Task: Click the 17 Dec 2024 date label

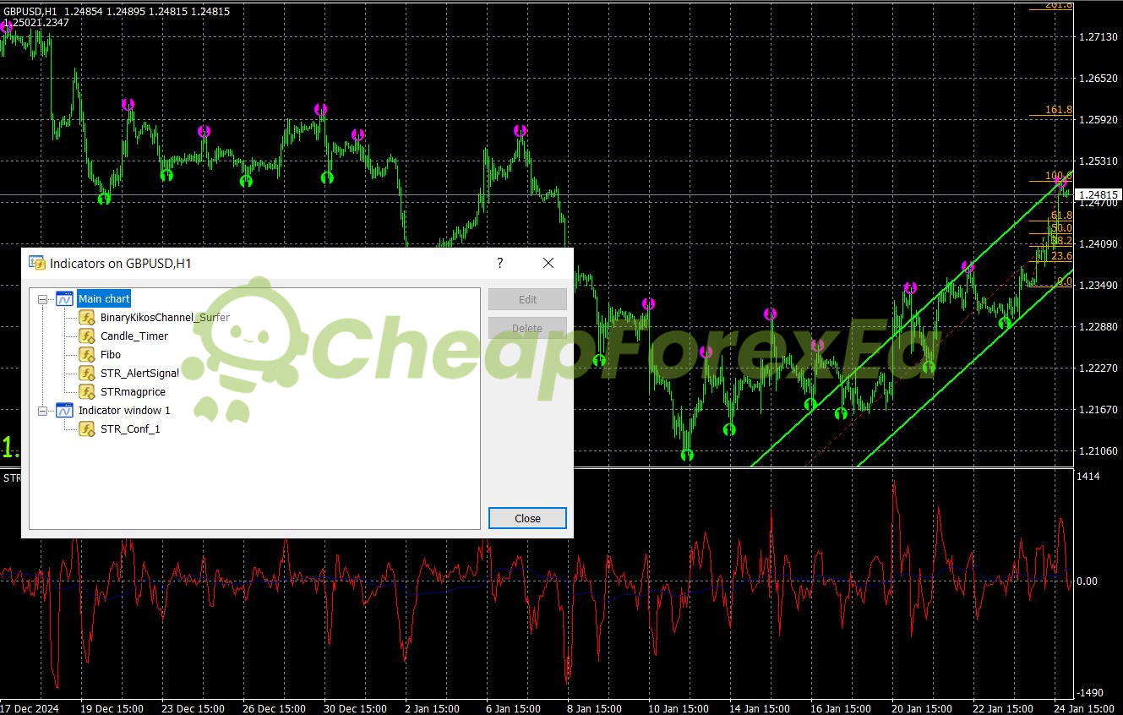Action: click(30, 708)
